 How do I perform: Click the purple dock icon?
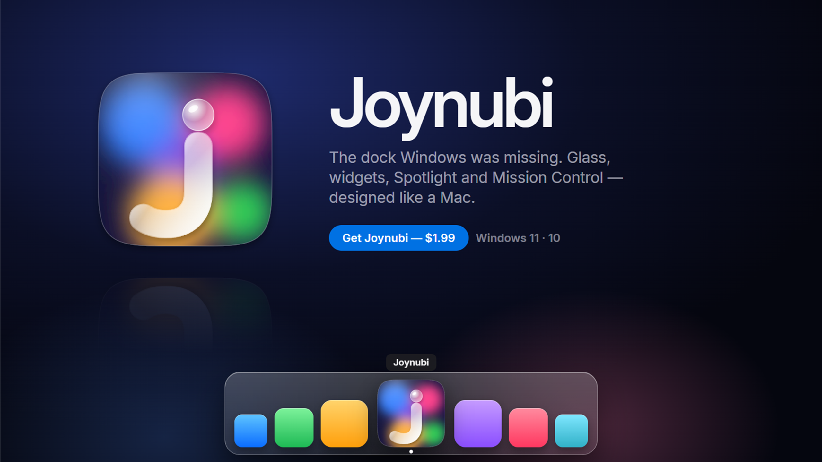coord(478,424)
